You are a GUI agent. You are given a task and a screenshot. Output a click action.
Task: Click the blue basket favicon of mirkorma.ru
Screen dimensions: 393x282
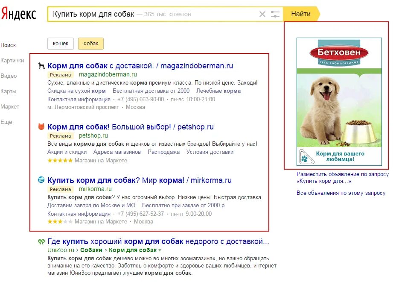pos(41,180)
